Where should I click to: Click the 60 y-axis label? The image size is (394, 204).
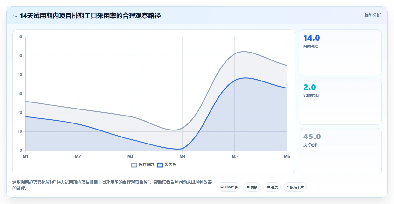(x=20, y=37)
